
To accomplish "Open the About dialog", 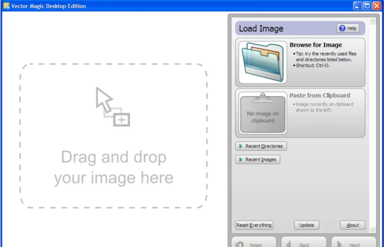I will point(352,225).
